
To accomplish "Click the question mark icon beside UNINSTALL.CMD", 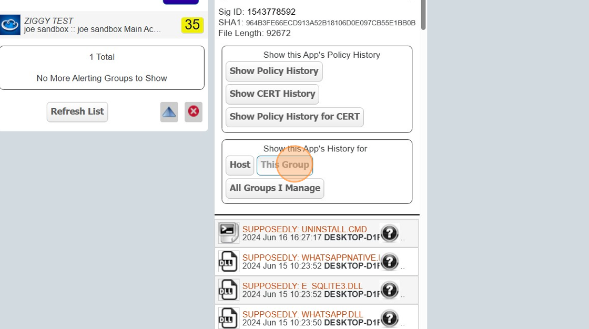I will pyautogui.click(x=390, y=233).
